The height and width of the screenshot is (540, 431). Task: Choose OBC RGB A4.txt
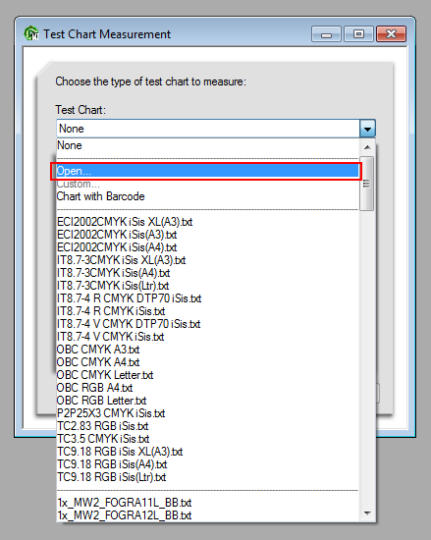[x=207, y=388]
